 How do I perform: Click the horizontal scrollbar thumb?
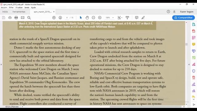coord(146,107)
